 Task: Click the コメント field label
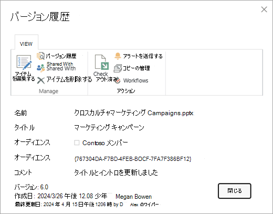pos(23,172)
